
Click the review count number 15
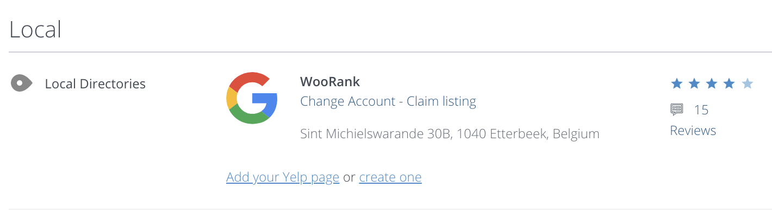(x=701, y=110)
